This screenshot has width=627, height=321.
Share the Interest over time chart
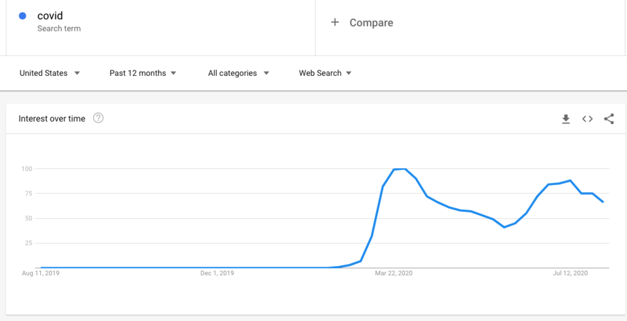(x=609, y=118)
